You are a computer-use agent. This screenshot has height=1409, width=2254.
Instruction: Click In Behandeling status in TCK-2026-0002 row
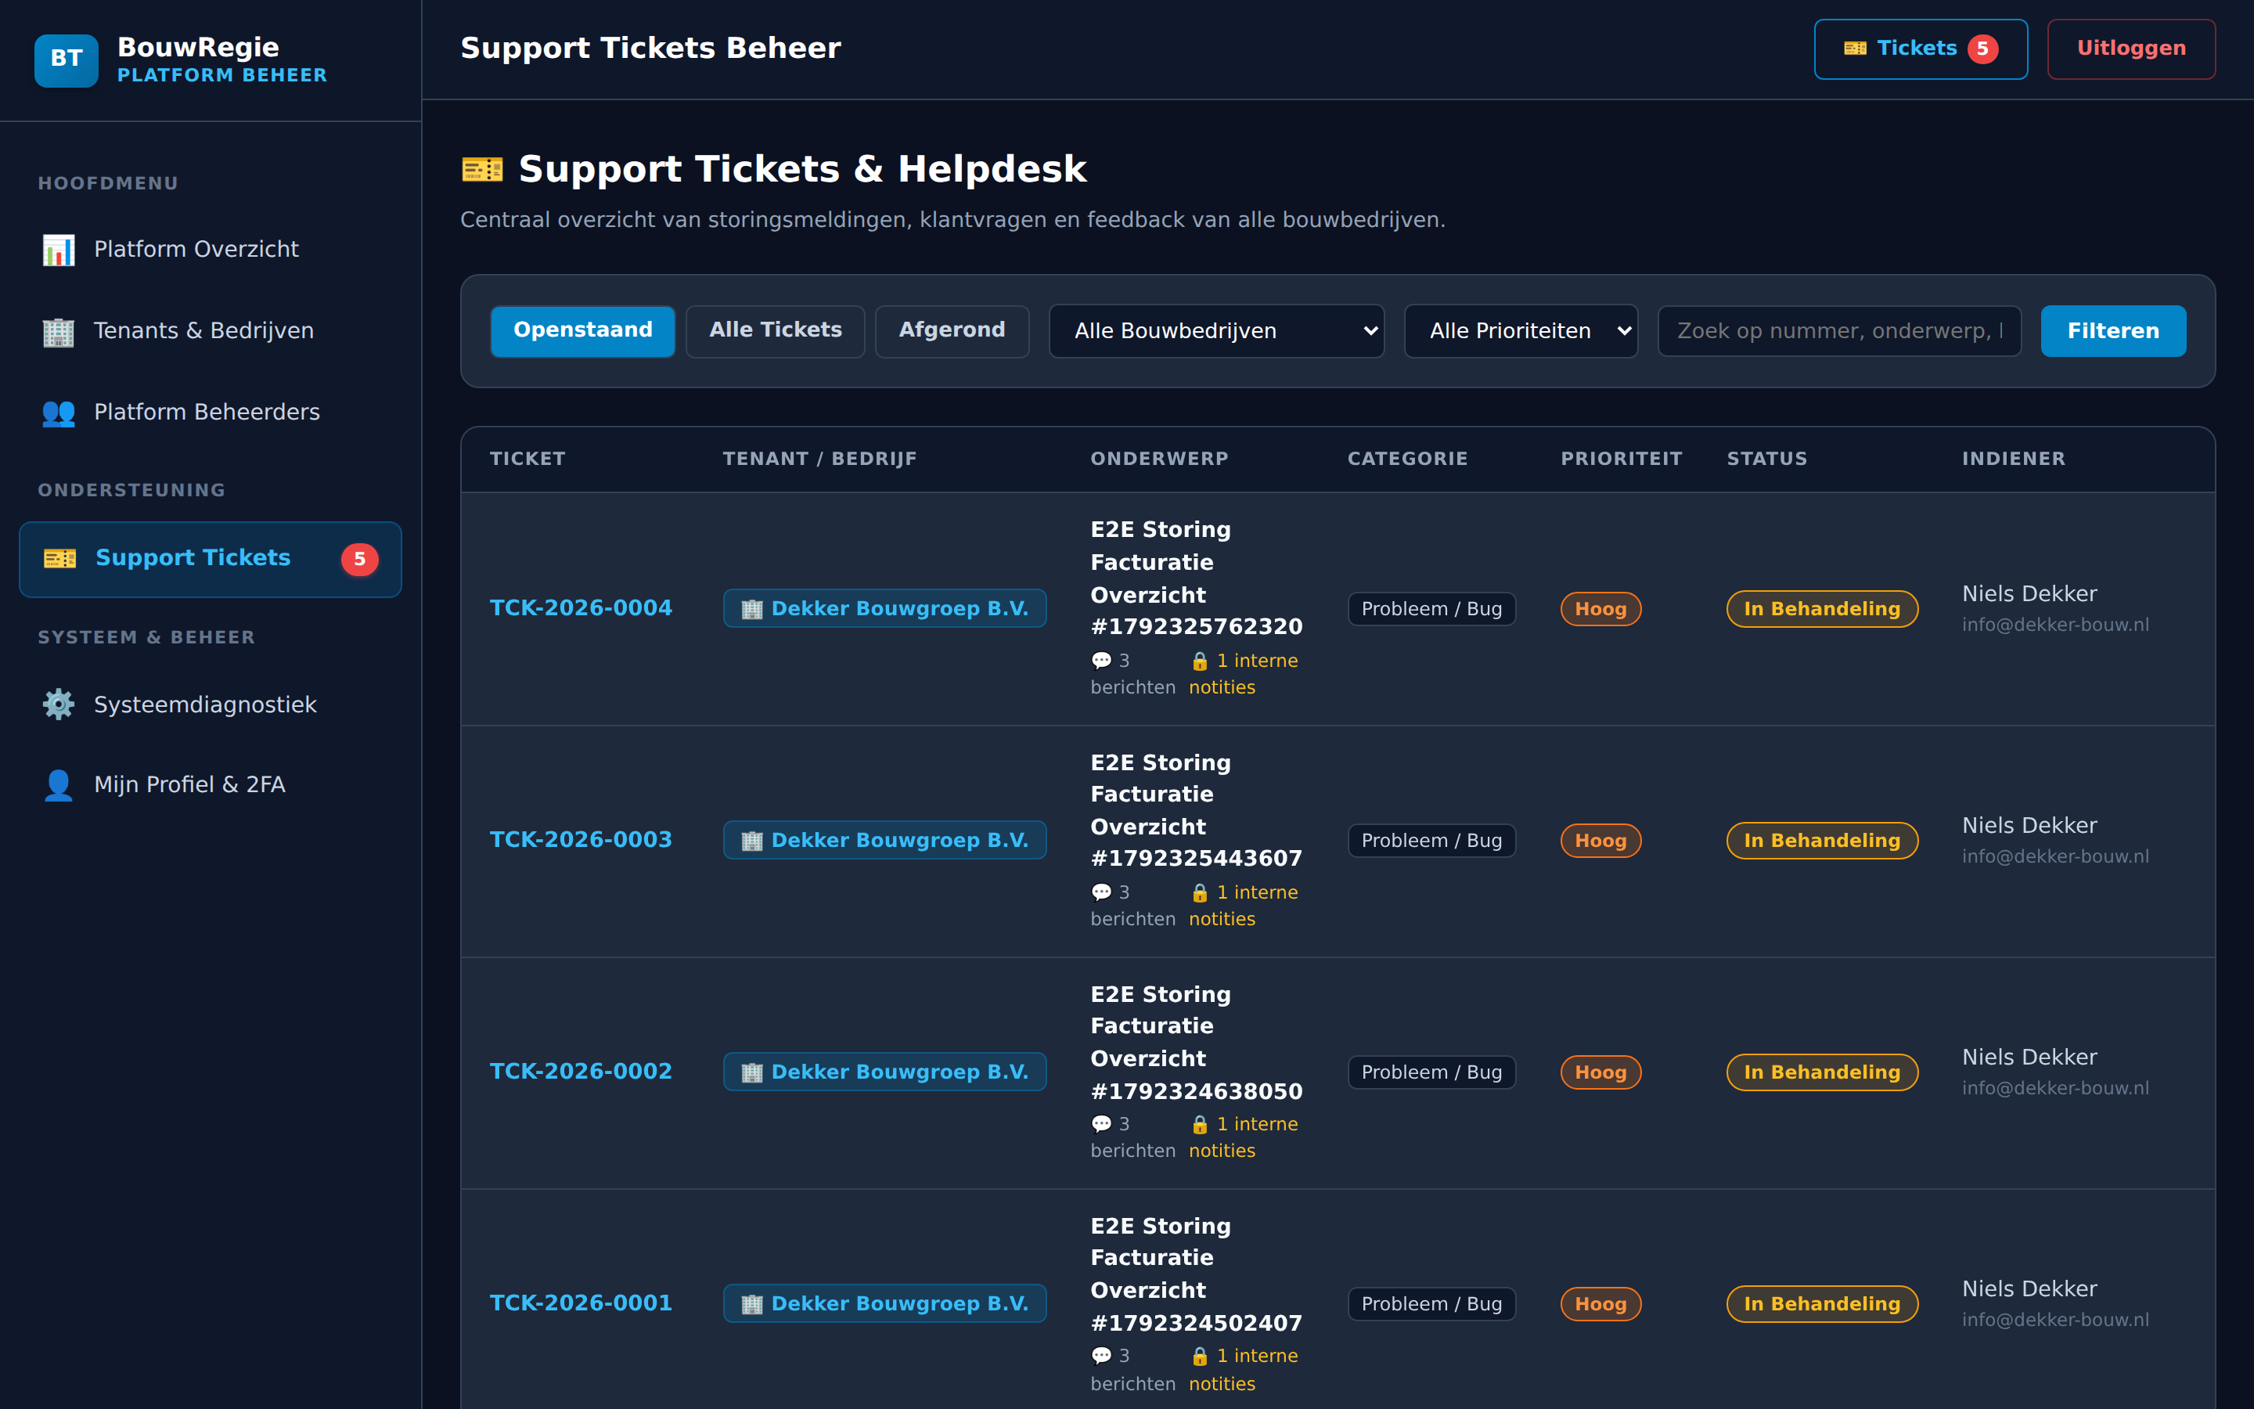1822,1072
